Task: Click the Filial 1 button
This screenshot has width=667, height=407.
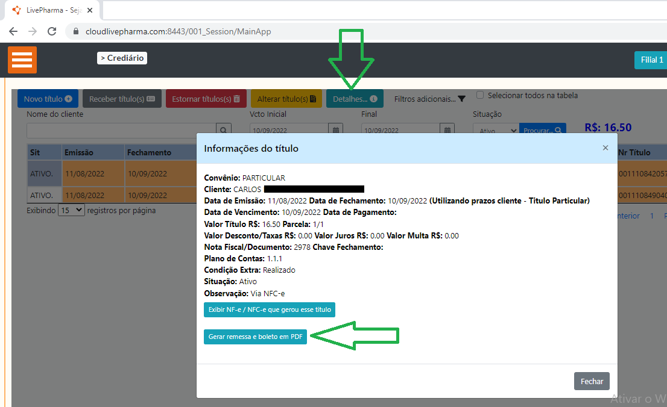Action: pyautogui.click(x=651, y=60)
